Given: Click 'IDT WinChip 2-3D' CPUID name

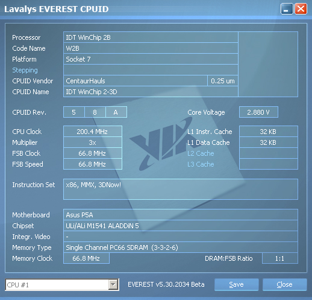Looking at the screenshot, I should click(x=151, y=92).
